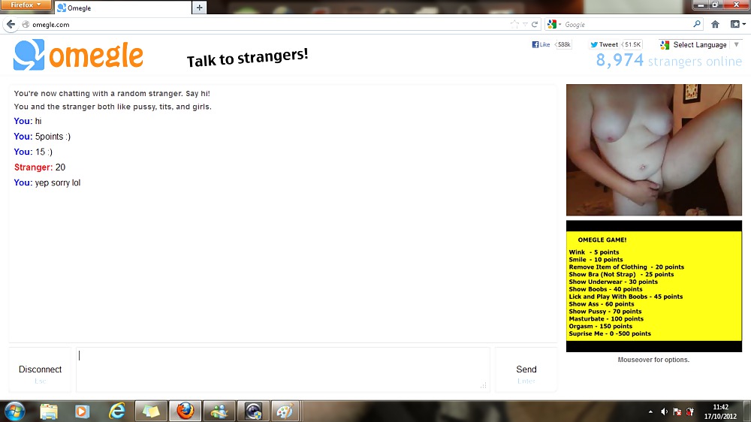This screenshot has height=422, width=751.
Task: Click the Send button
Action: [x=526, y=369]
